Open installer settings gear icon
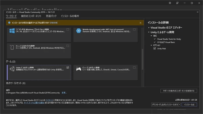 [170, 3]
